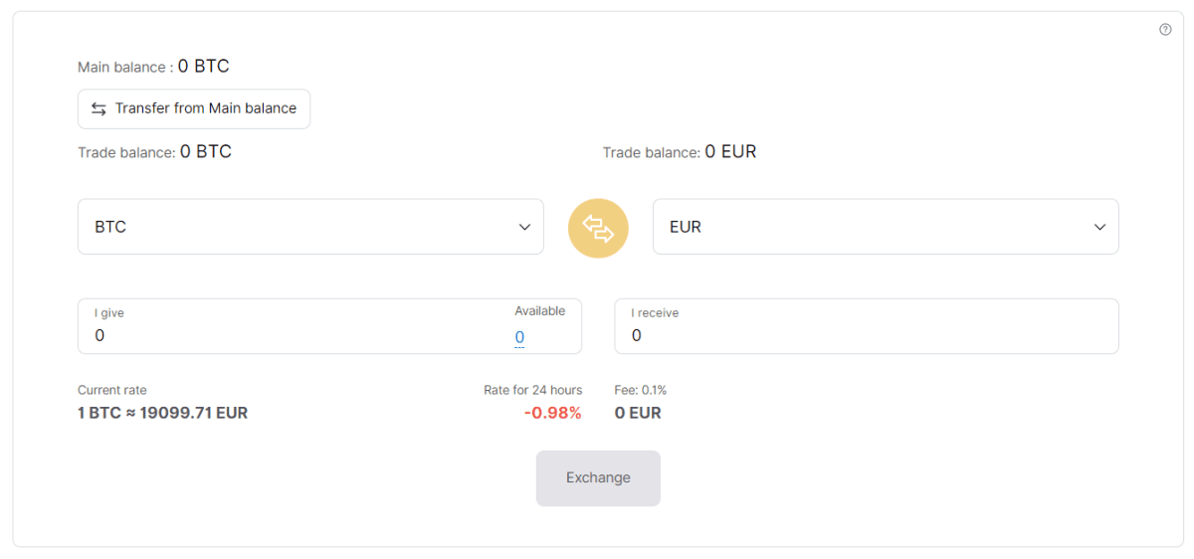Image resolution: width=1194 pixels, height=559 pixels.
Task: Click the Trade balance 0 EUR text
Action: point(680,152)
